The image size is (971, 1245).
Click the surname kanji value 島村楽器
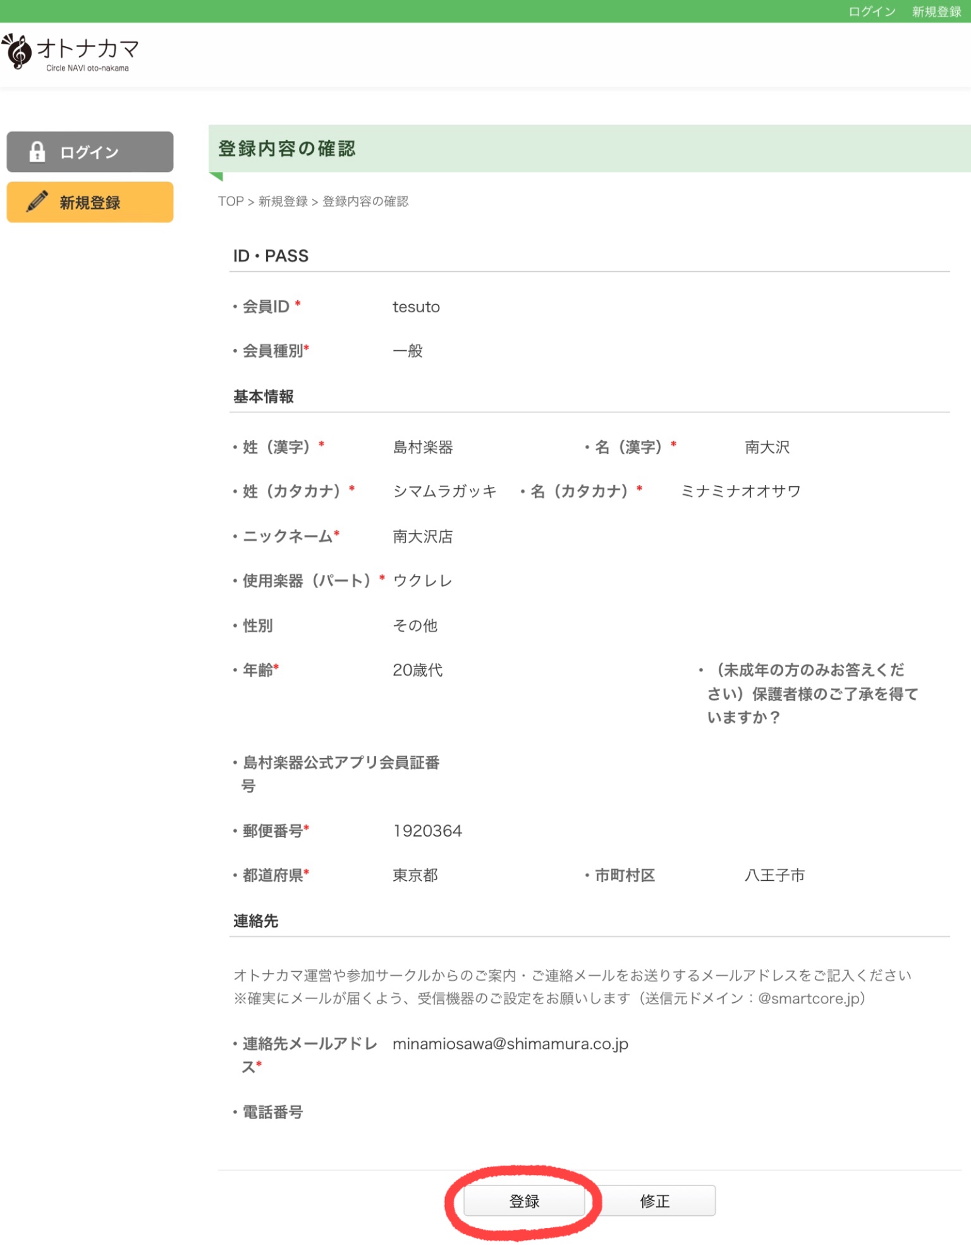[x=423, y=447]
